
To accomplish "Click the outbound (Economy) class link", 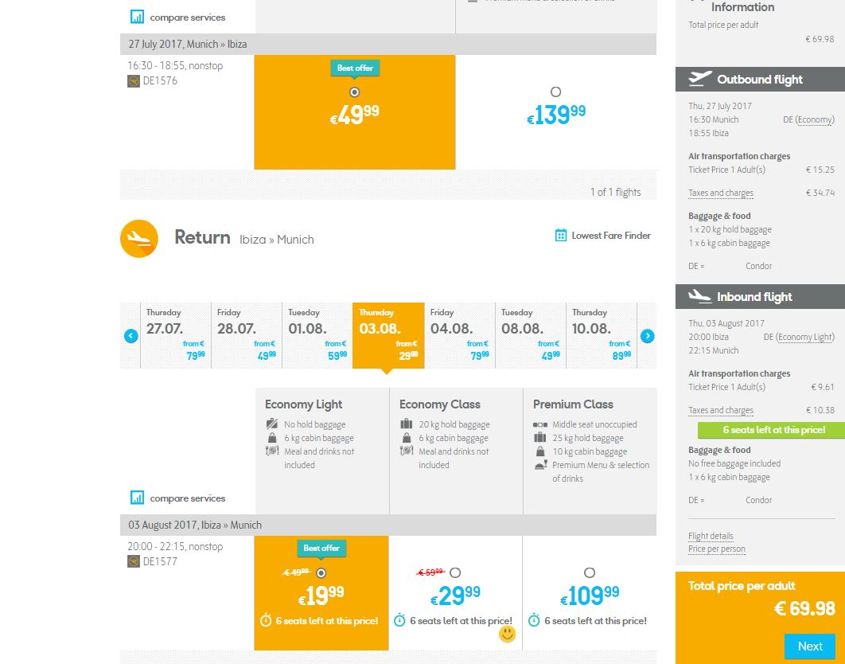I will click(816, 119).
